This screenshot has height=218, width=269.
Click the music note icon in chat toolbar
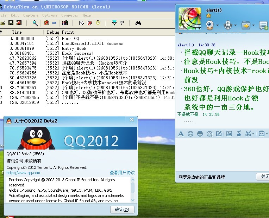pyautogui.click(x=239, y=133)
